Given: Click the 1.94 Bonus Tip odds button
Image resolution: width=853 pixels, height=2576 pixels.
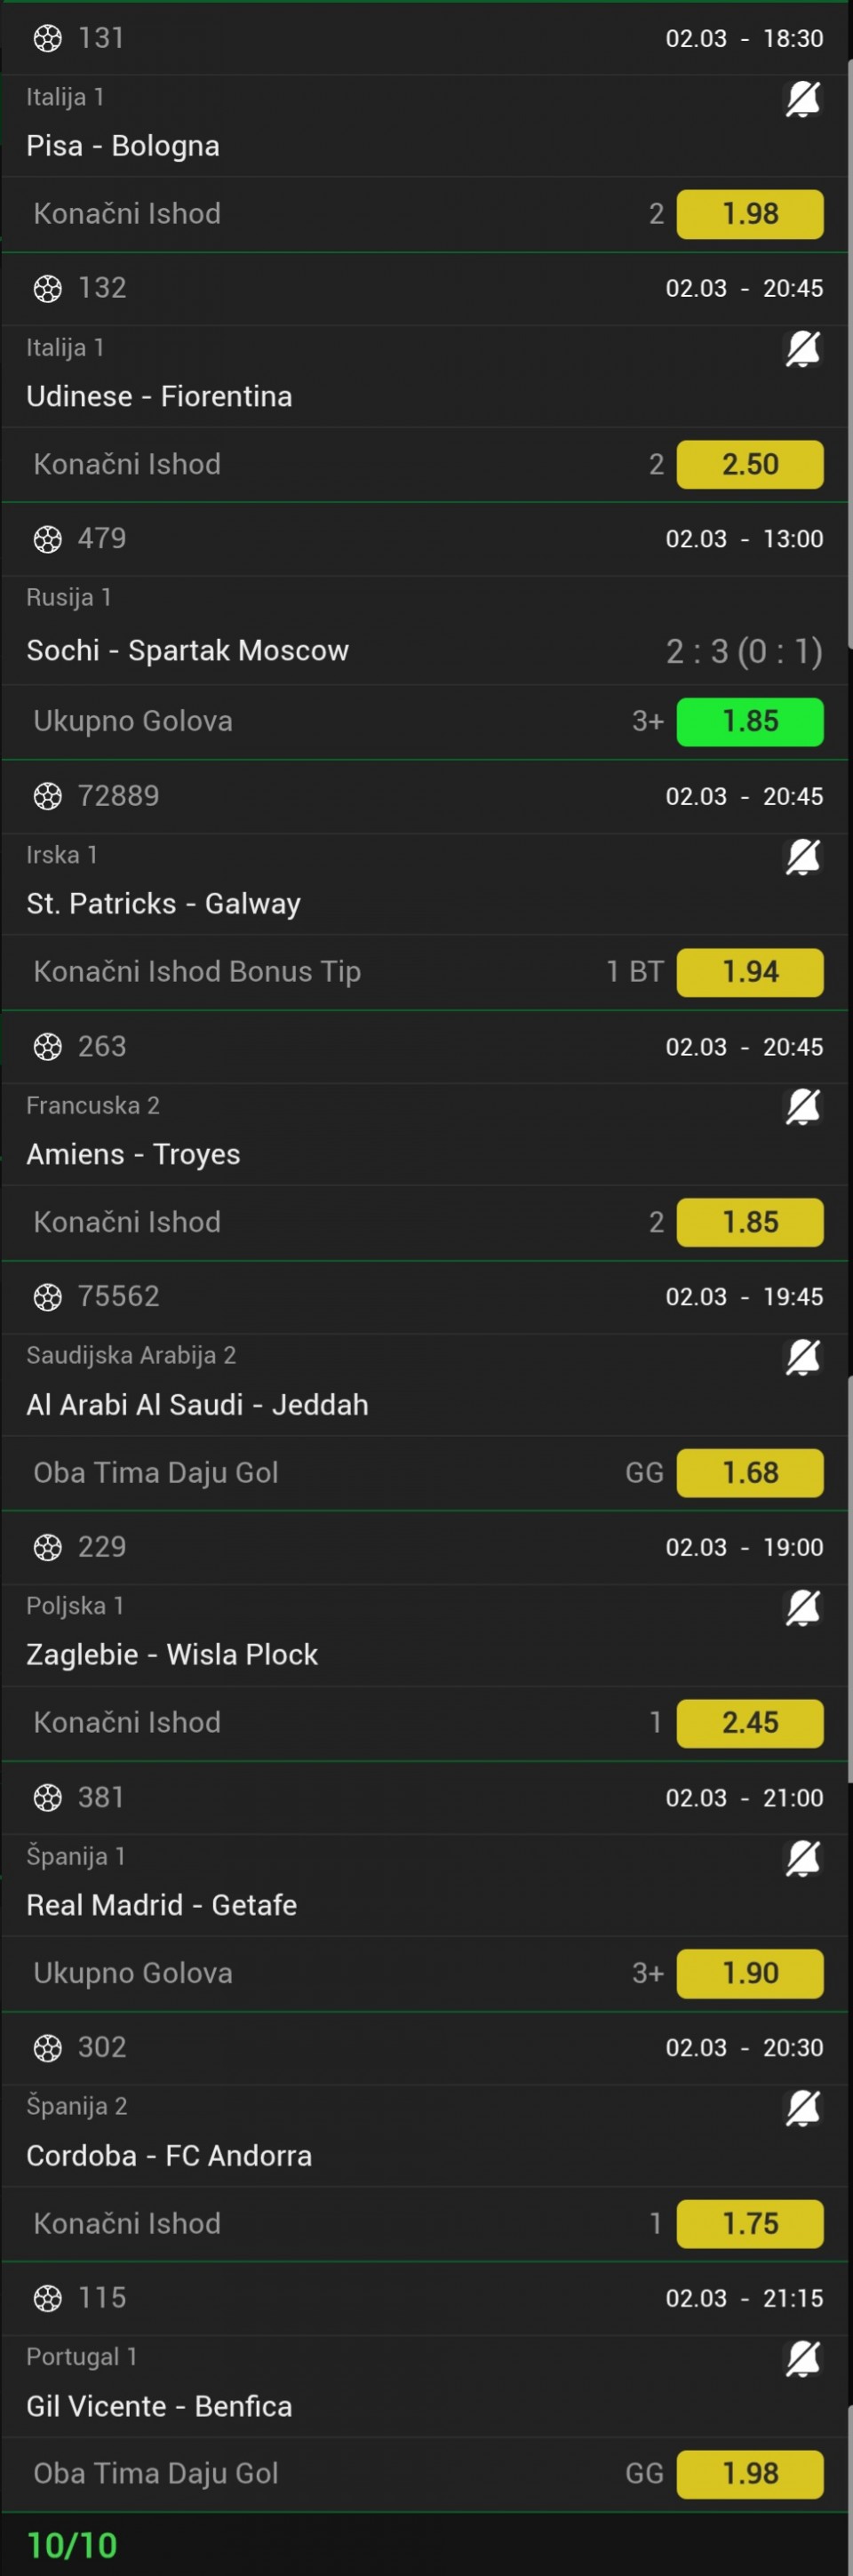Looking at the screenshot, I should (749, 971).
